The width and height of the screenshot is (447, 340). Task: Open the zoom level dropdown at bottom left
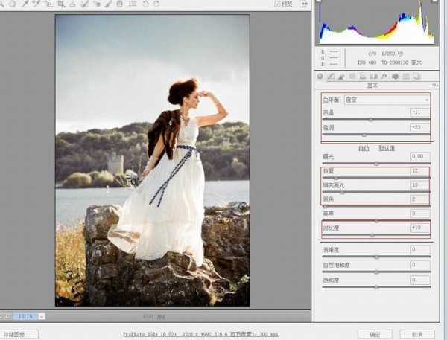[x=42, y=315]
